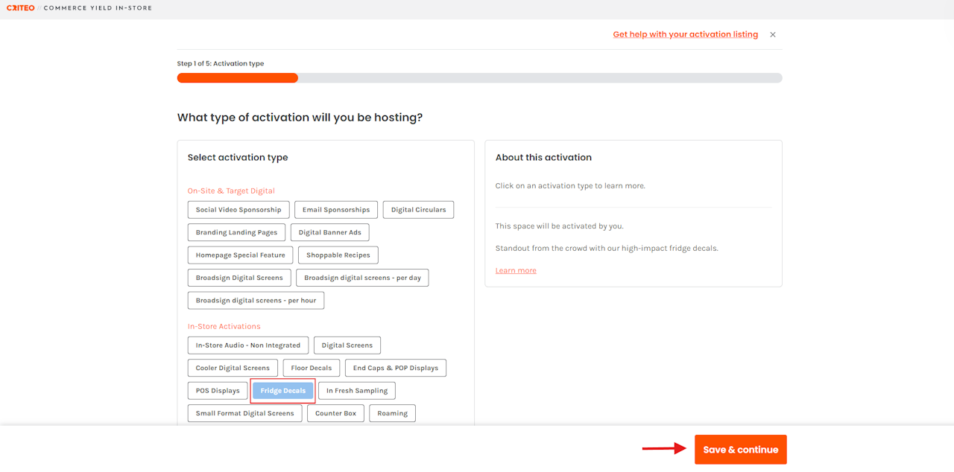This screenshot has width=954, height=472.
Task: Pick Cooler Digital Screens option
Action: point(233,368)
